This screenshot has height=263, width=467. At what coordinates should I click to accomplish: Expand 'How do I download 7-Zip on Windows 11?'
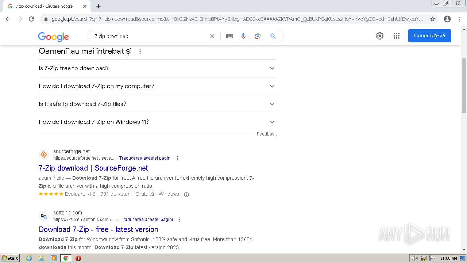[158, 122]
